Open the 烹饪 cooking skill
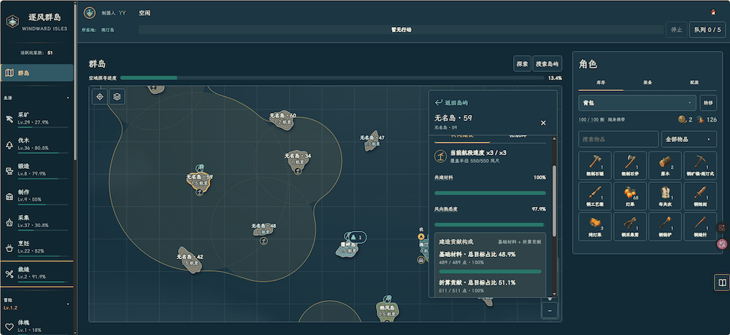Screen dimensions: 730x335 [x=36, y=247]
